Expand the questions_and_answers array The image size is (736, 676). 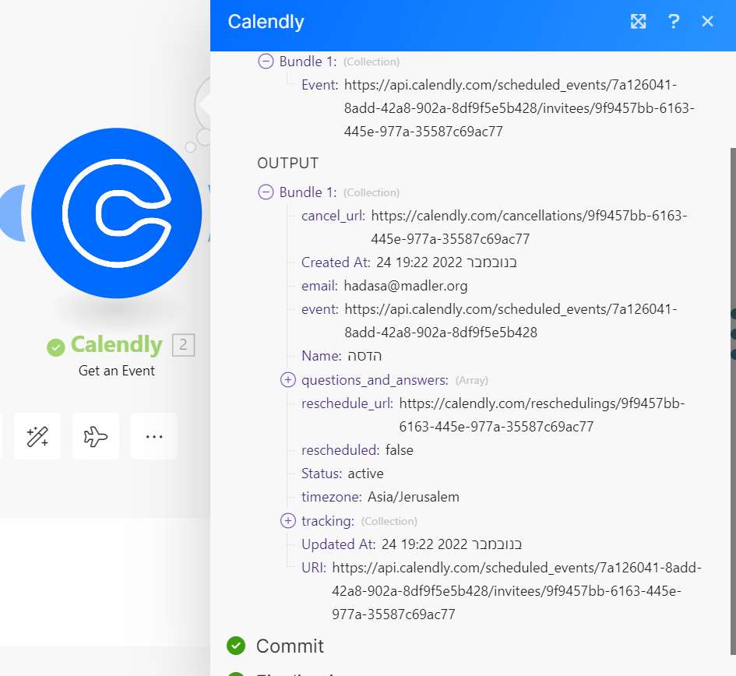coord(287,380)
